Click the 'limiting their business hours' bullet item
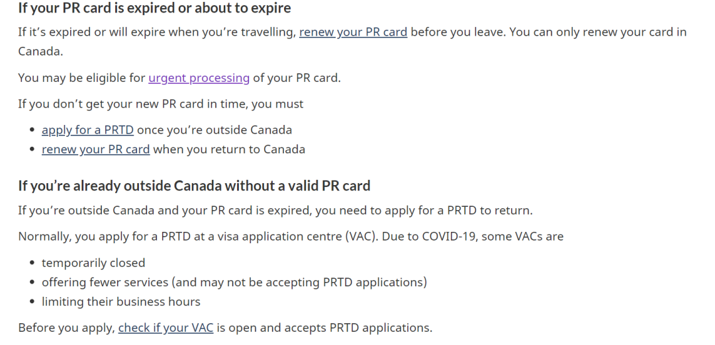The height and width of the screenshot is (345, 715). pyautogui.click(x=121, y=302)
